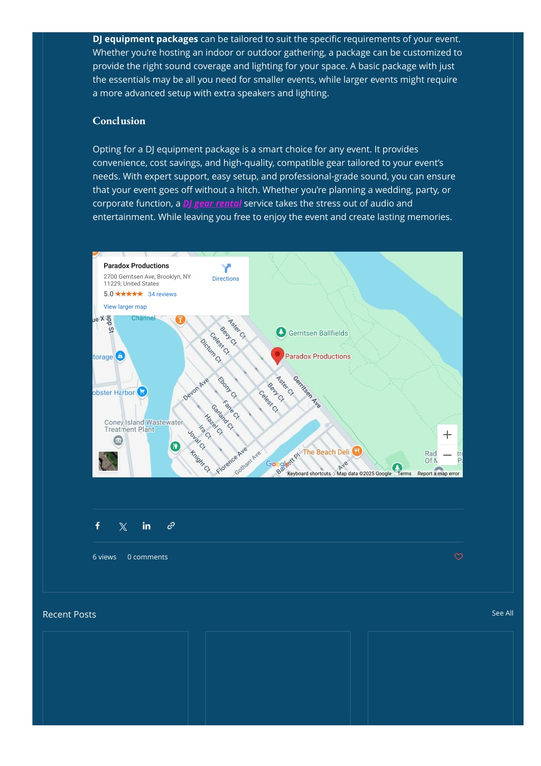Zoom in on the map

click(447, 435)
